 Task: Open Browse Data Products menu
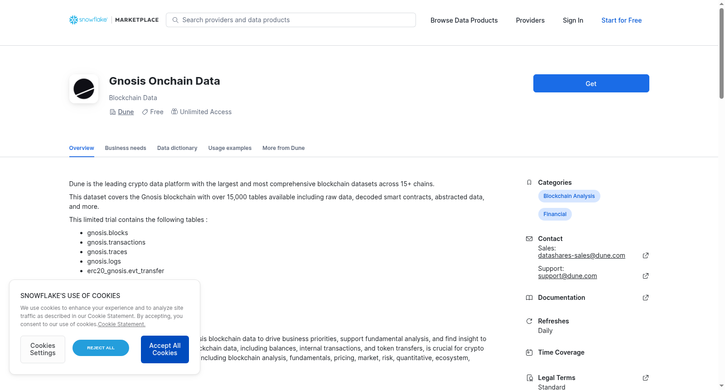[464, 20]
